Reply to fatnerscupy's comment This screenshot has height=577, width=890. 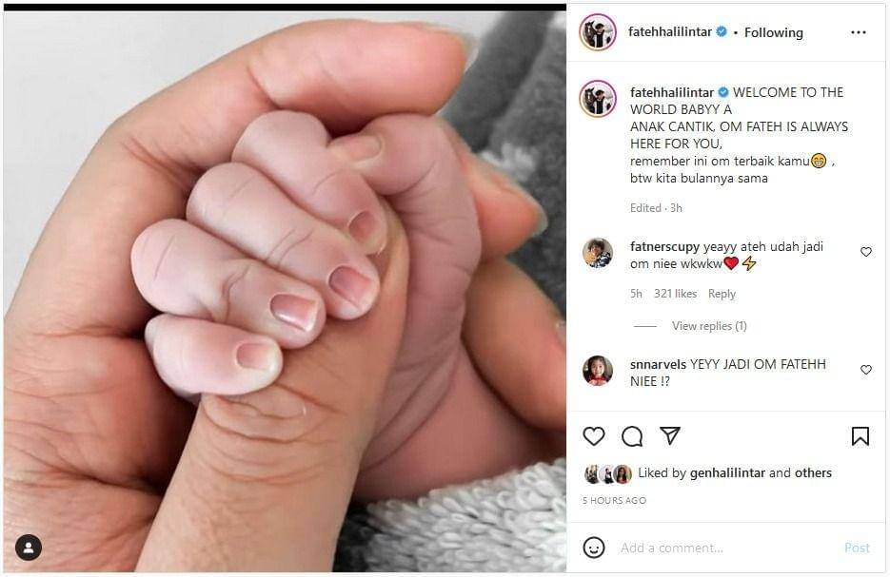coord(722,294)
